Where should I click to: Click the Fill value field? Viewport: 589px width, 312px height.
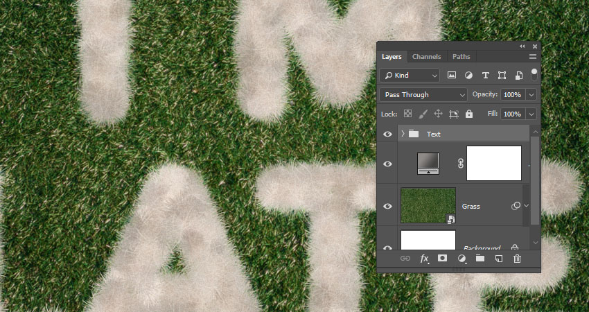click(x=513, y=114)
